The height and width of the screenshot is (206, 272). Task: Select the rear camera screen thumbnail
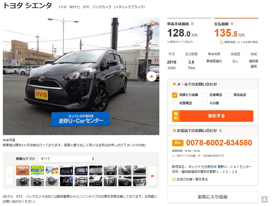[x=81, y=170]
